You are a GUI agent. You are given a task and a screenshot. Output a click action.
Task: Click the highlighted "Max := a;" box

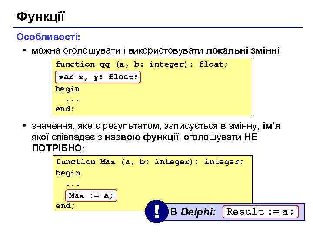(91, 195)
